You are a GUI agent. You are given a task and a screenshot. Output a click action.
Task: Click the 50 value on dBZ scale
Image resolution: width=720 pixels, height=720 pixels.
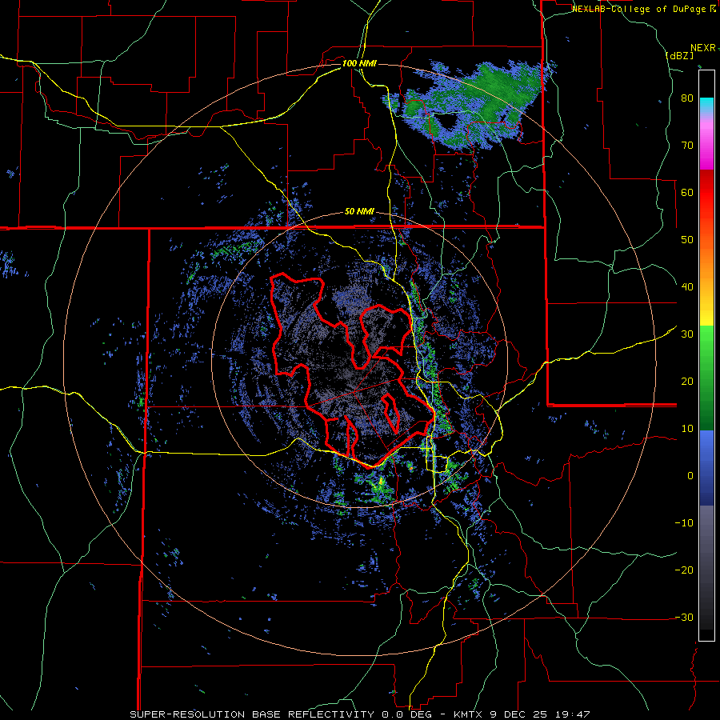point(687,240)
